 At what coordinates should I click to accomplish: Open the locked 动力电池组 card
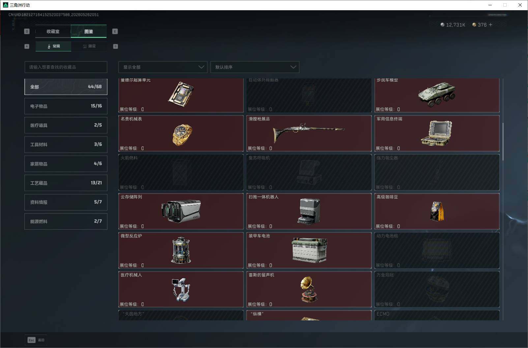437,250
